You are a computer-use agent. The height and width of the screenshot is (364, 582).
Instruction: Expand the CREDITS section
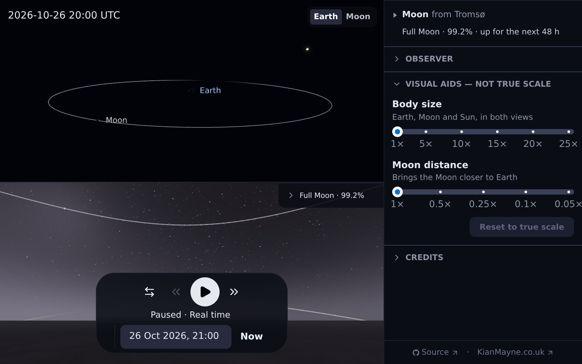click(x=483, y=257)
